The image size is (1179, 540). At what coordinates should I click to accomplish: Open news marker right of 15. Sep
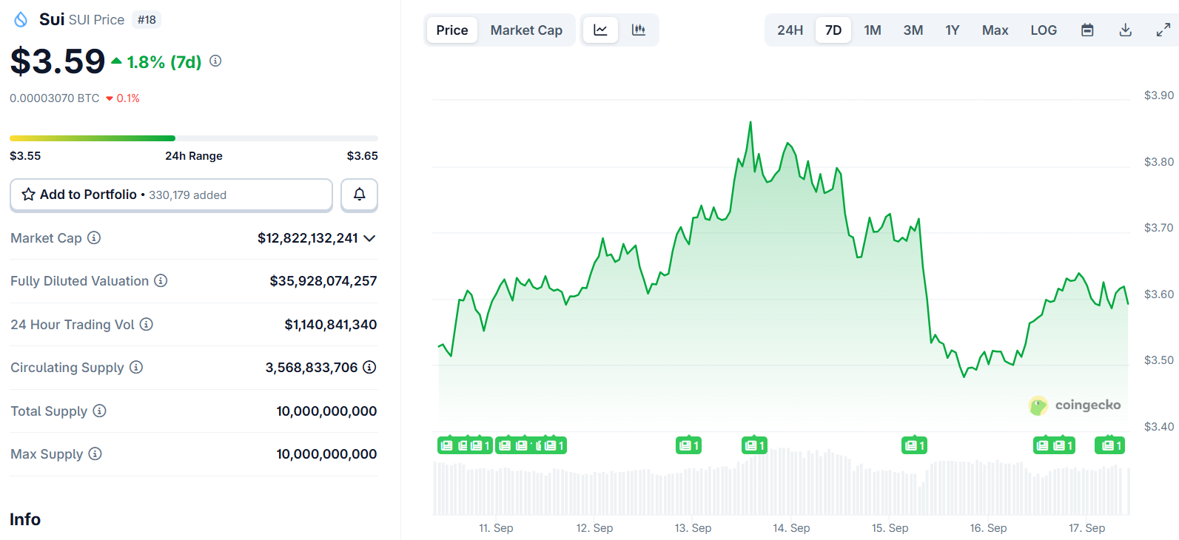point(914,445)
